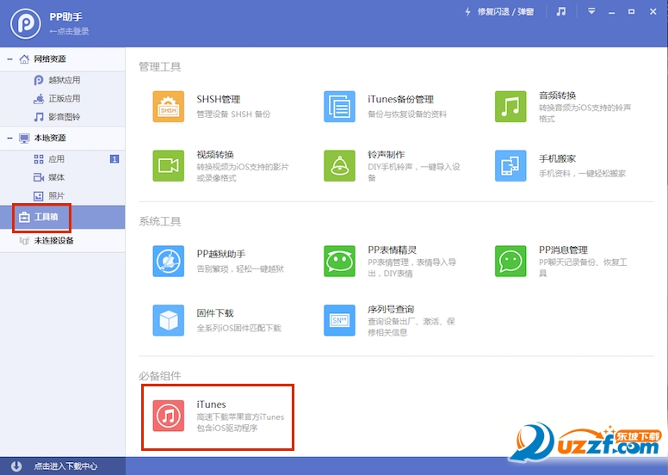Select 正版应用 in the sidebar
The width and height of the screenshot is (668, 475).
point(63,98)
